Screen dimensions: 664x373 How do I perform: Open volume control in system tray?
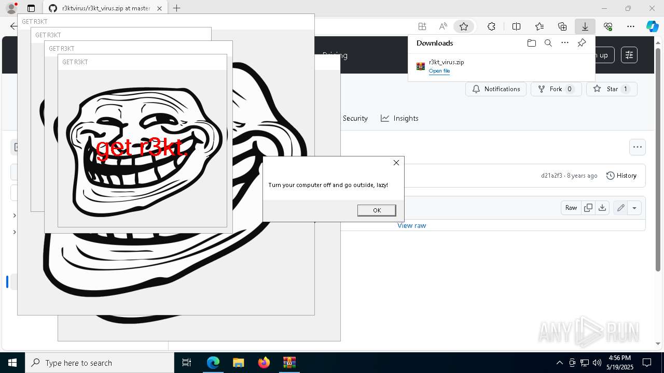[597, 363]
